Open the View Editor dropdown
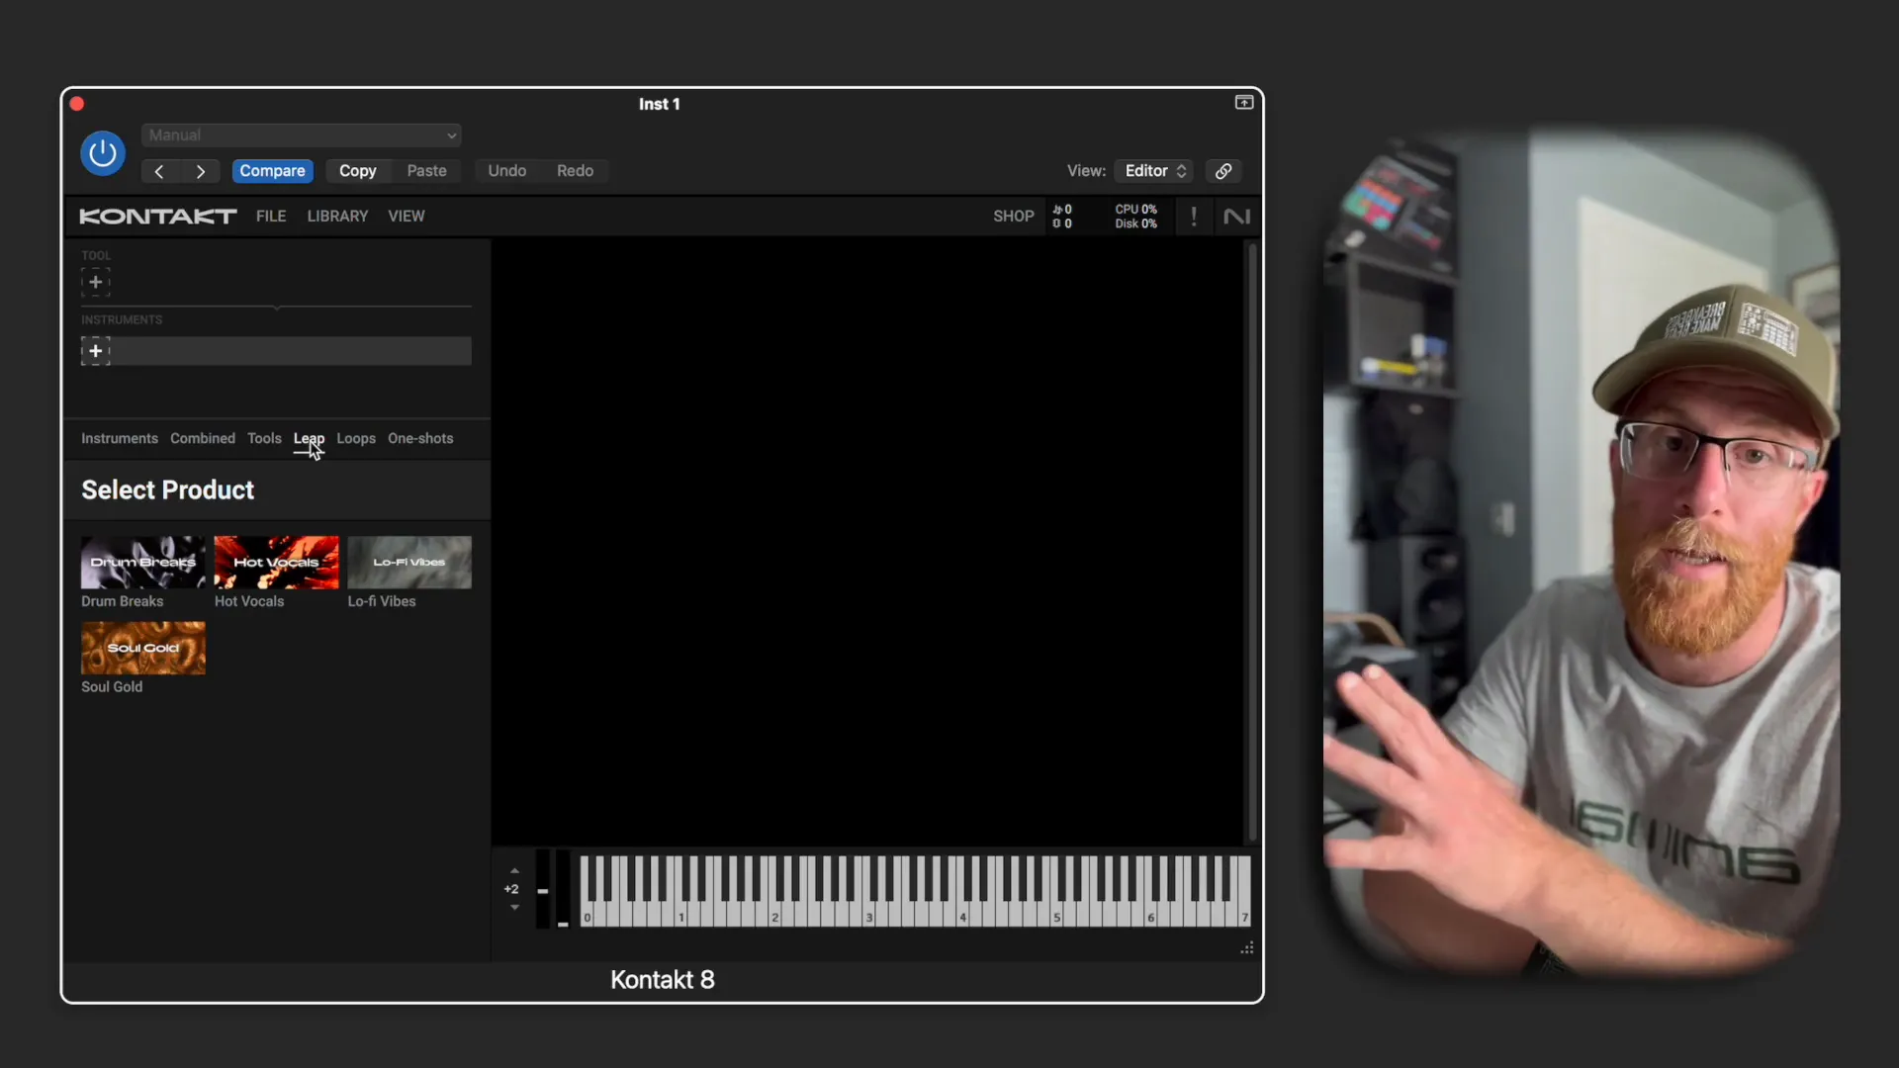Viewport: 1899px width, 1068px height. coord(1153,171)
